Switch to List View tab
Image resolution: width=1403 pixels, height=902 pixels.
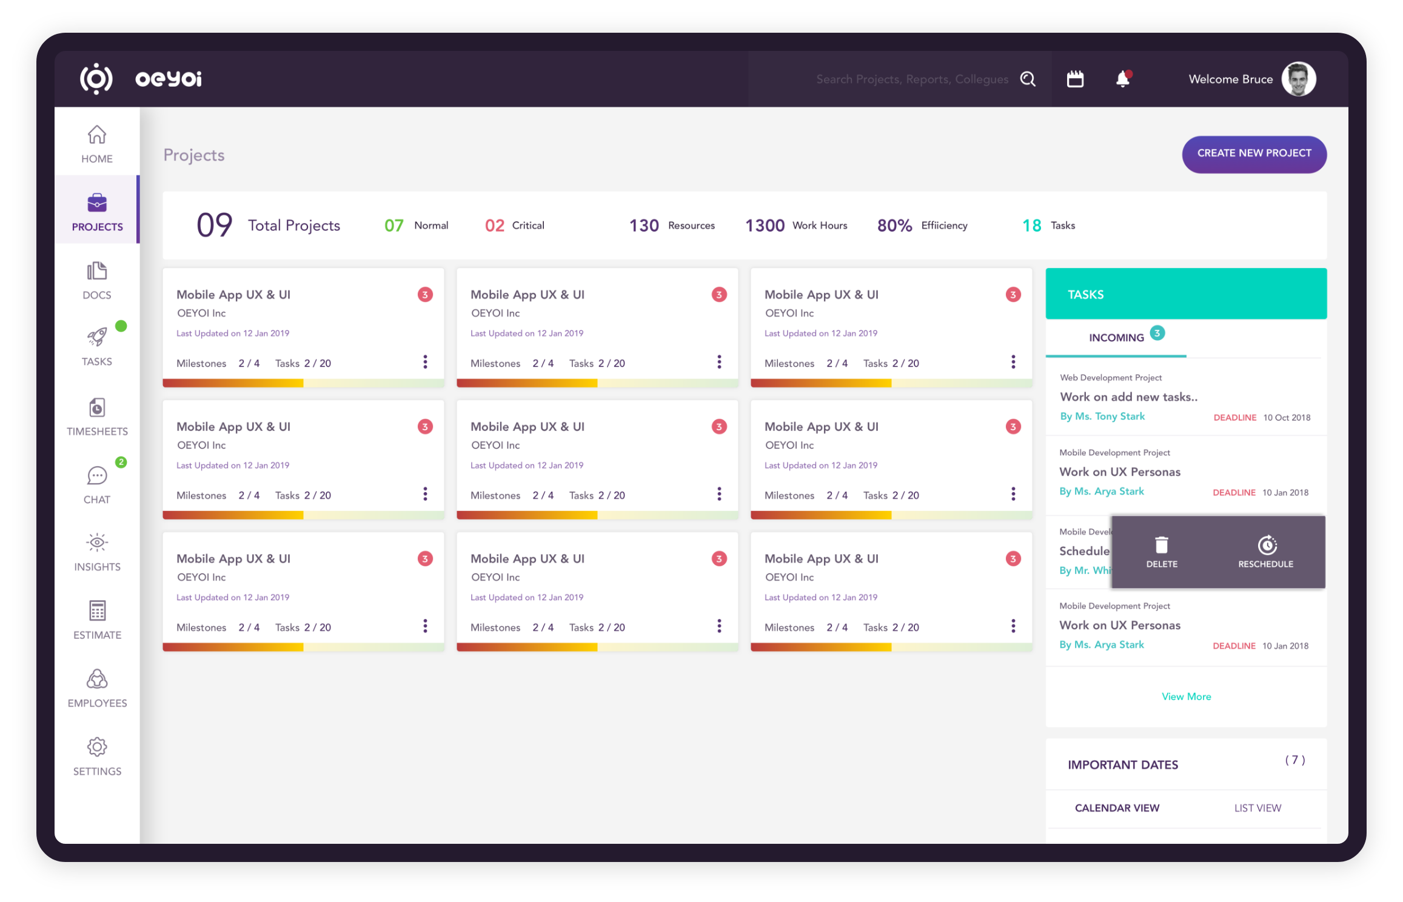pyautogui.click(x=1257, y=808)
